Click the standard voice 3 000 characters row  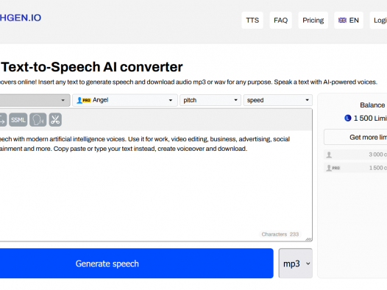[355, 155]
